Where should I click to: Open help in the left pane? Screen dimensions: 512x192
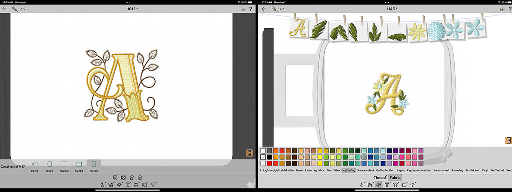click(x=250, y=9)
